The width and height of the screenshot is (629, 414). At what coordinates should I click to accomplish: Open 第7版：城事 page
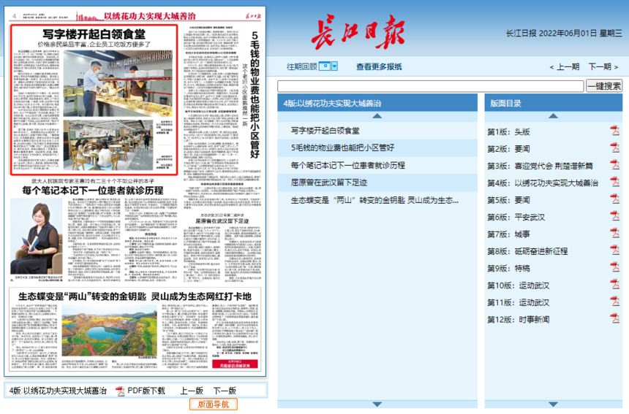[508, 234]
